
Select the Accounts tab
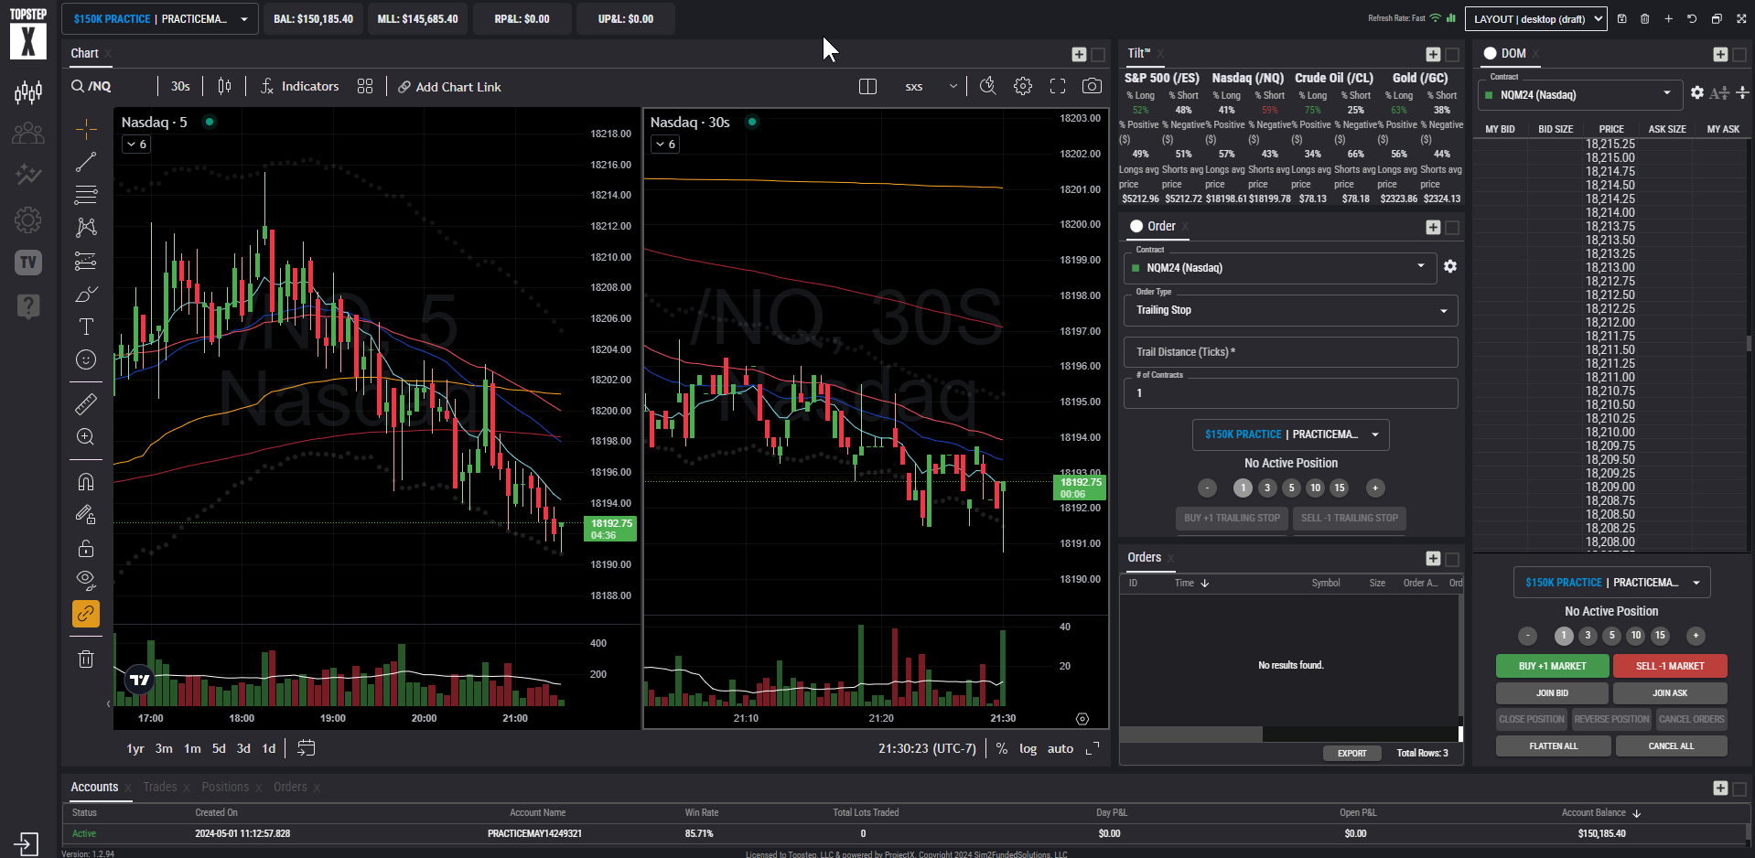(94, 787)
